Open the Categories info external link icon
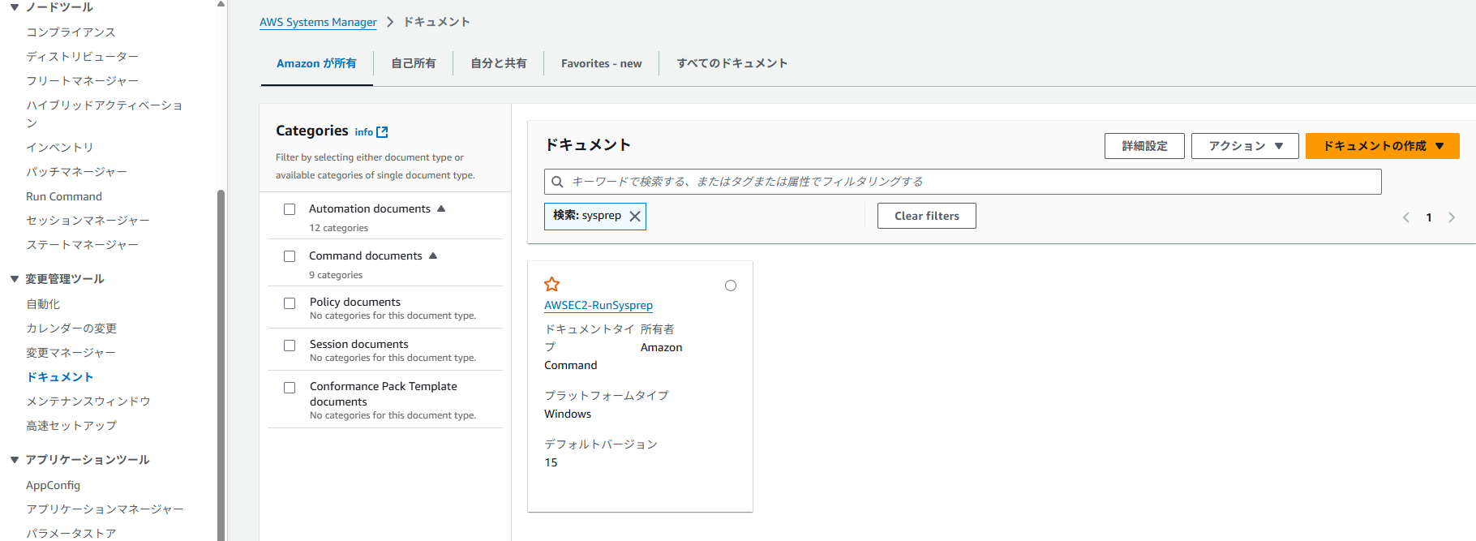 383,131
